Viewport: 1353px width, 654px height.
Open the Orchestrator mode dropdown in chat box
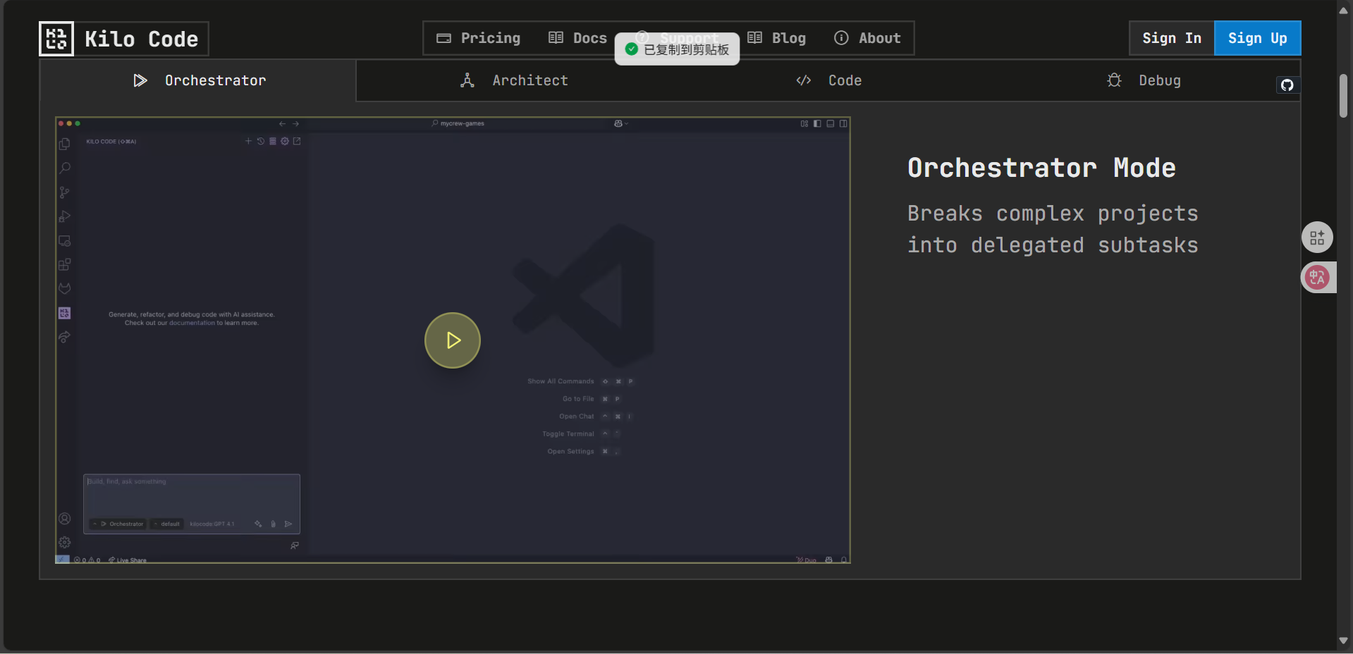118,524
